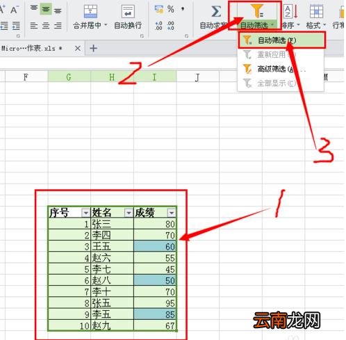Open the 成绩 column filter dropdown
346x340 pixels.
(172, 212)
